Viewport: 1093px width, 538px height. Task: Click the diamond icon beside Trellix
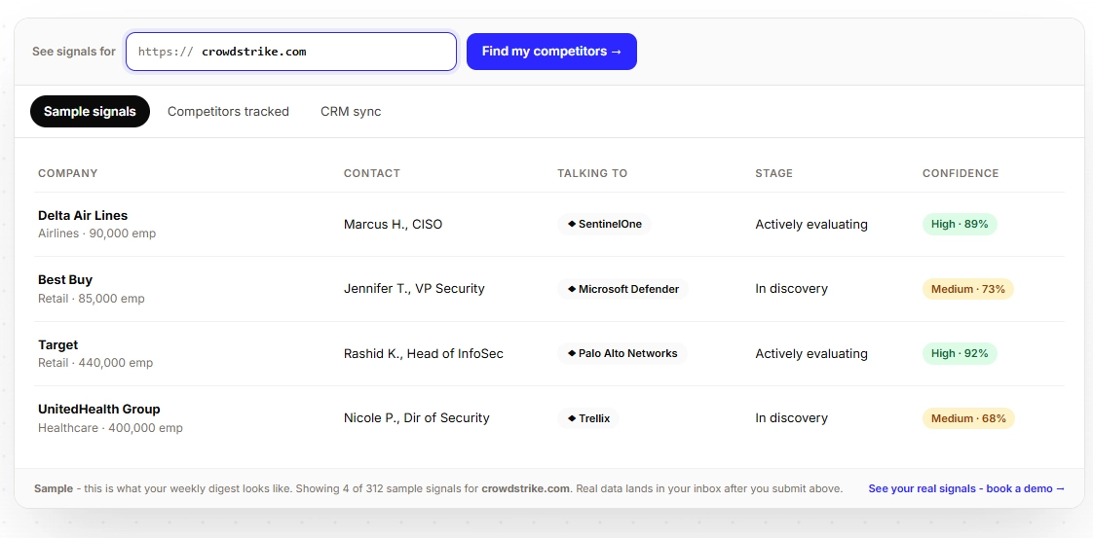572,418
